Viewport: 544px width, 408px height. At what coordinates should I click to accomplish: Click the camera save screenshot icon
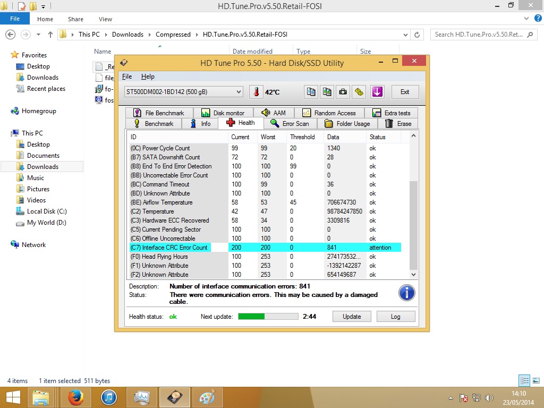click(343, 92)
